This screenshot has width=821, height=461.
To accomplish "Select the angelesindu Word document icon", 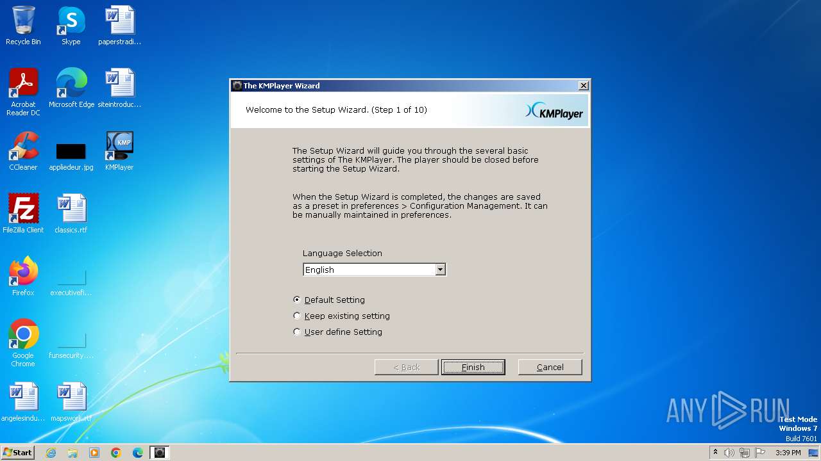I will (x=23, y=402).
